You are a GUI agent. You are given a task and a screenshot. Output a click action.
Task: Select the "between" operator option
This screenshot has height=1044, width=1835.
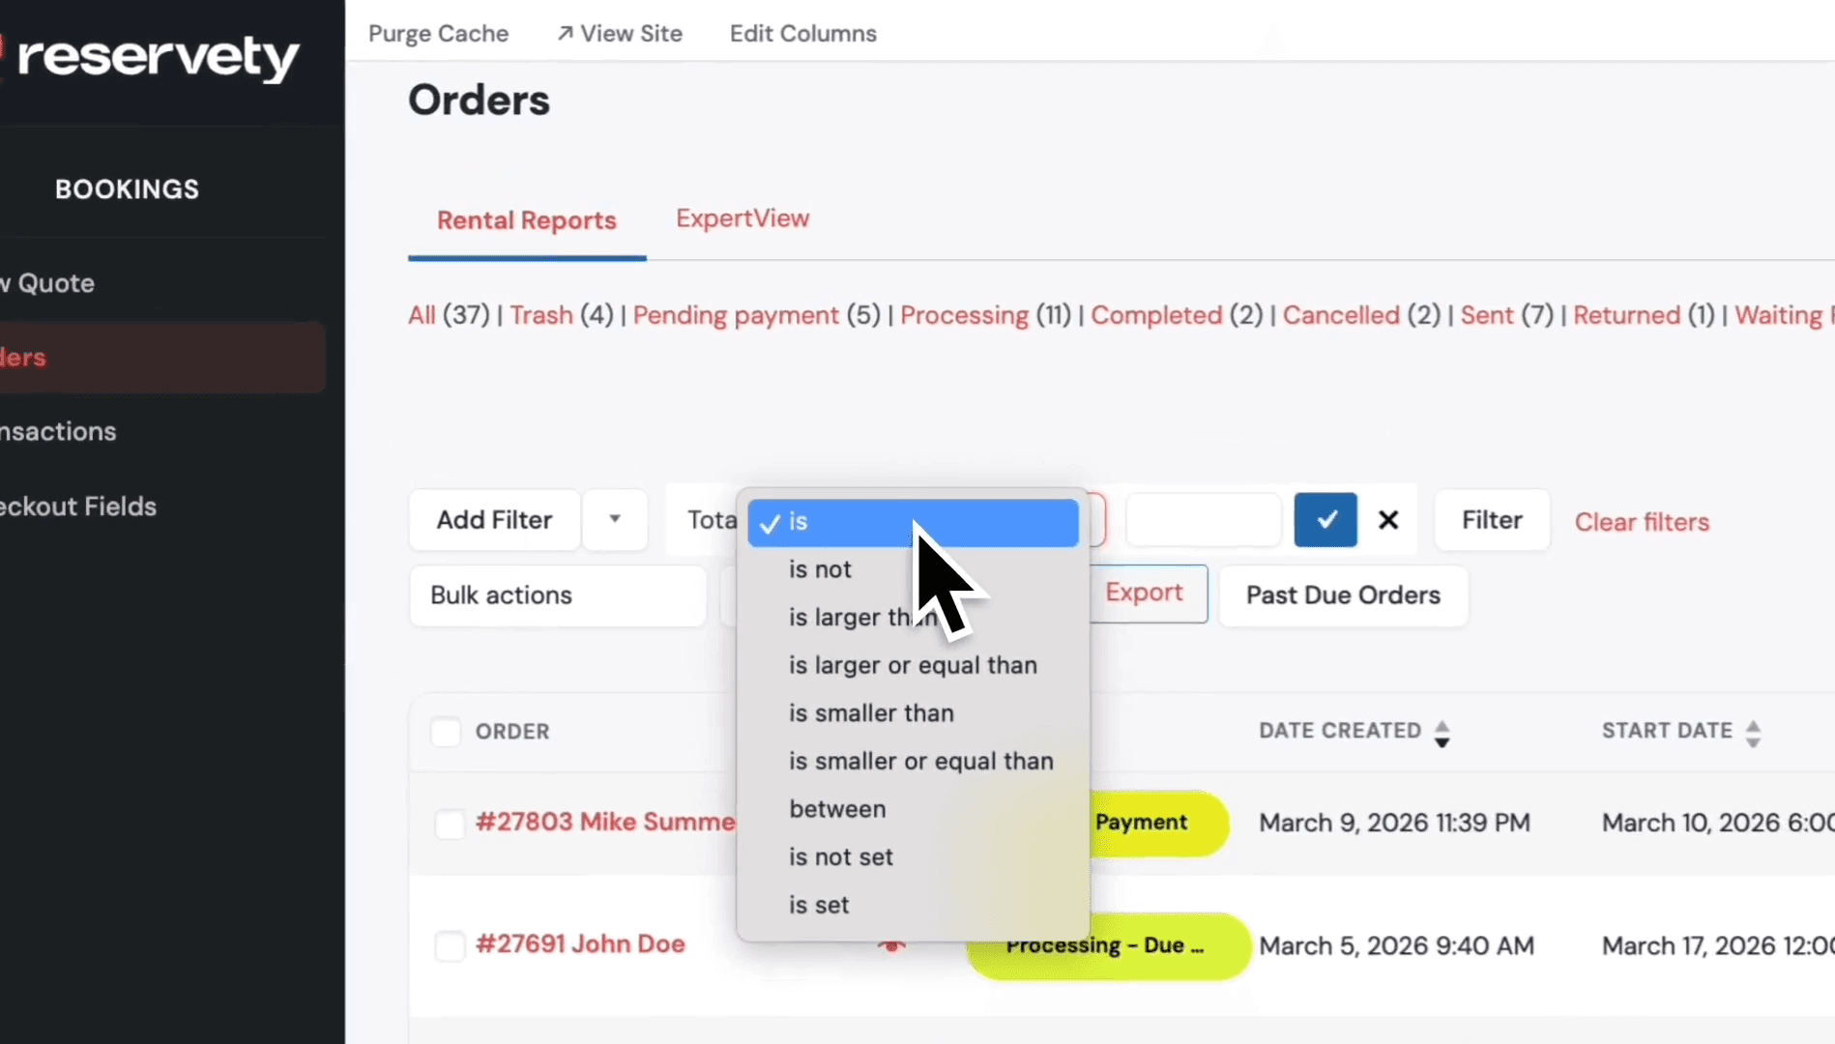(x=913, y=809)
